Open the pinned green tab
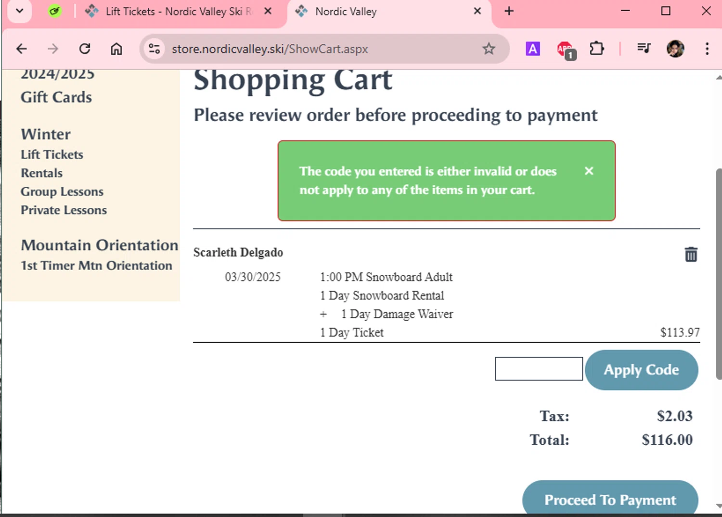This screenshot has width=722, height=517. click(x=55, y=11)
